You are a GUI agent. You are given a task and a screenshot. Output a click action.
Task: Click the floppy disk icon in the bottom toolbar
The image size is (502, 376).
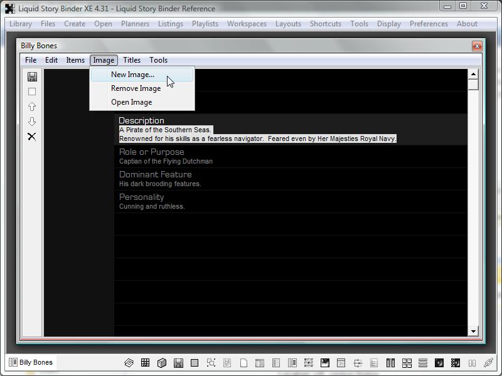[x=178, y=363]
